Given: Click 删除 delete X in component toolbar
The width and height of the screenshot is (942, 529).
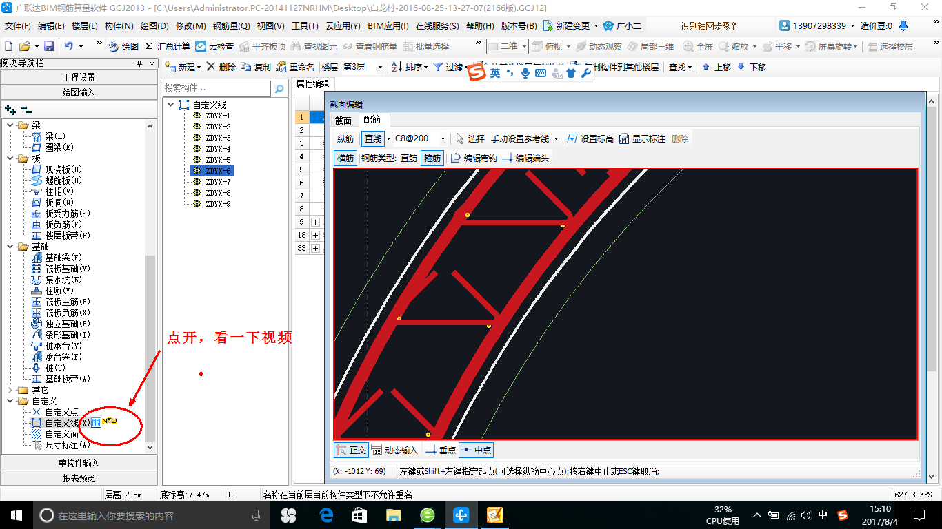Looking at the screenshot, I should [x=221, y=67].
